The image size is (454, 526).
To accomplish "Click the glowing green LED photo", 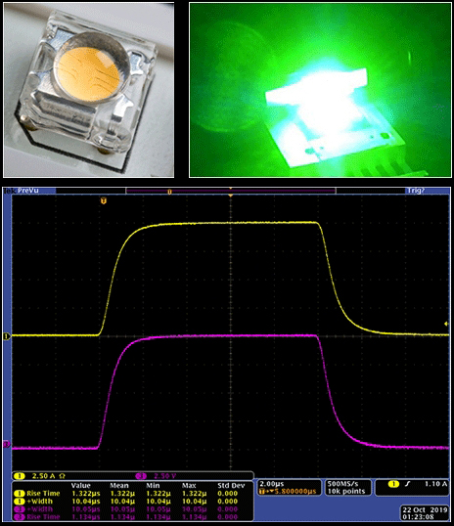I will click(320, 90).
